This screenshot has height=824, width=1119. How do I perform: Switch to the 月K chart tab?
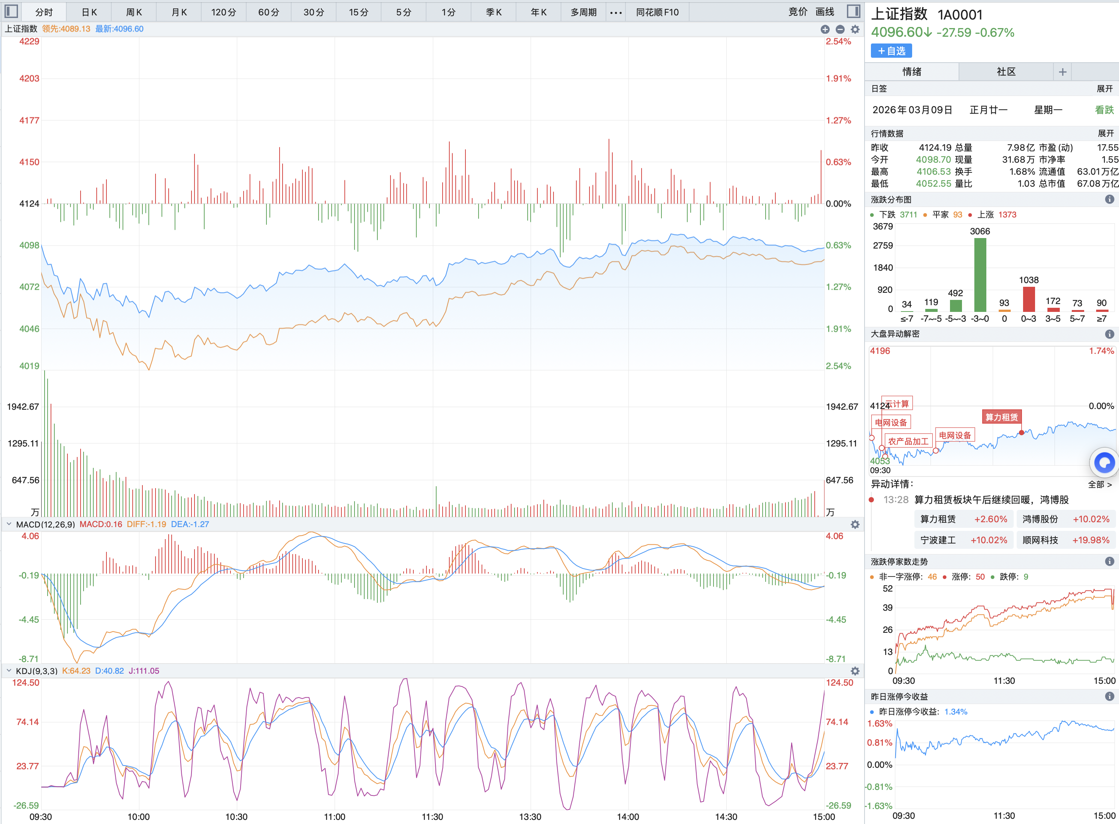point(179,12)
